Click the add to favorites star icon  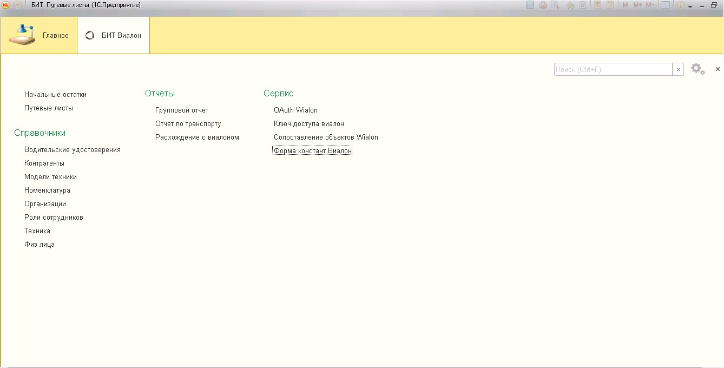pyautogui.click(x=570, y=5)
